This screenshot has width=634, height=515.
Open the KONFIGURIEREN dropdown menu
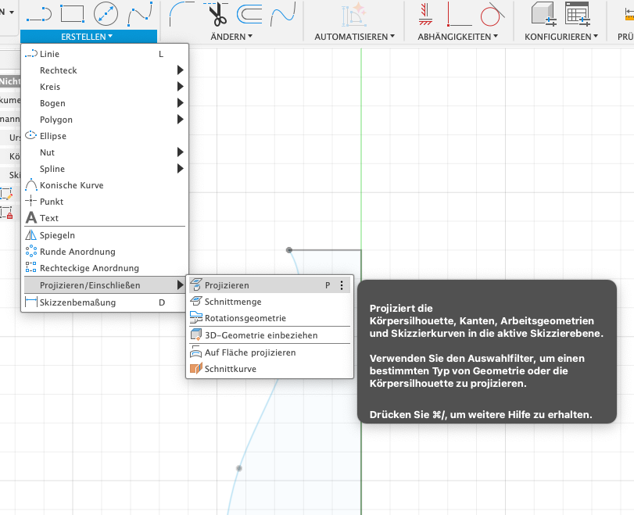[x=561, y=37]
